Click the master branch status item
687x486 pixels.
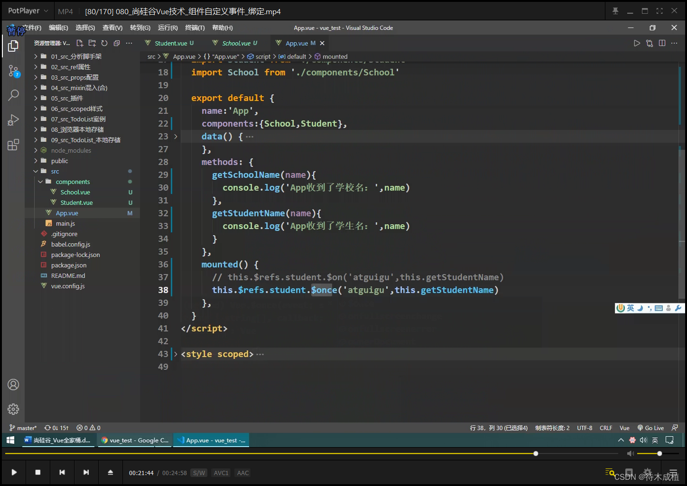(23, 428)
